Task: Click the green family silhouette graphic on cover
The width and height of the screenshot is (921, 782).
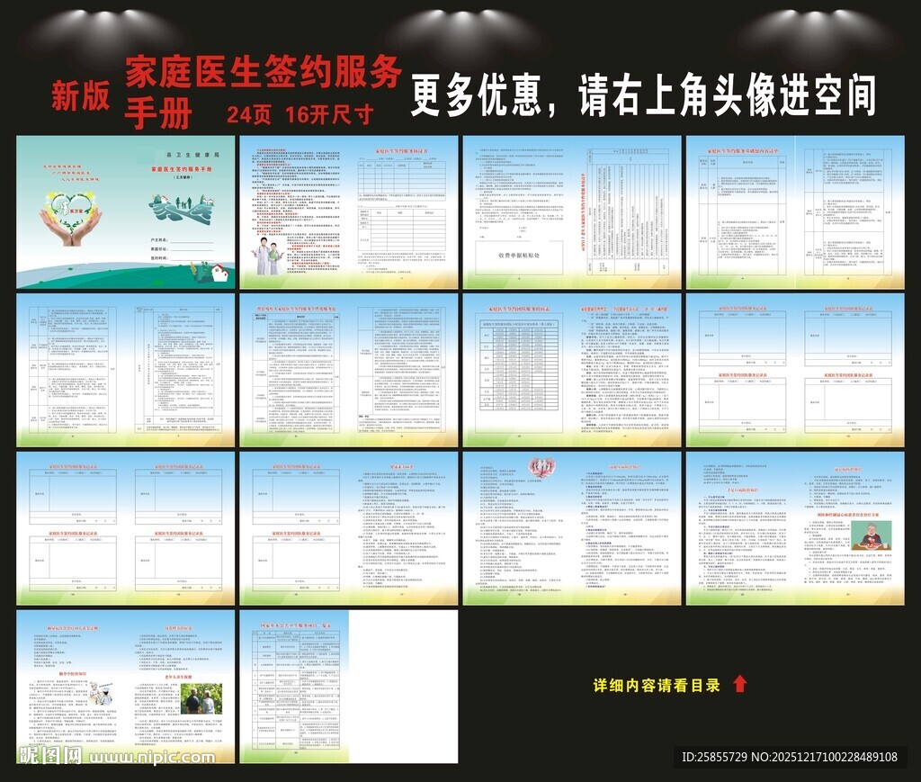Action: pyautogui.click(x=180, y=209)
